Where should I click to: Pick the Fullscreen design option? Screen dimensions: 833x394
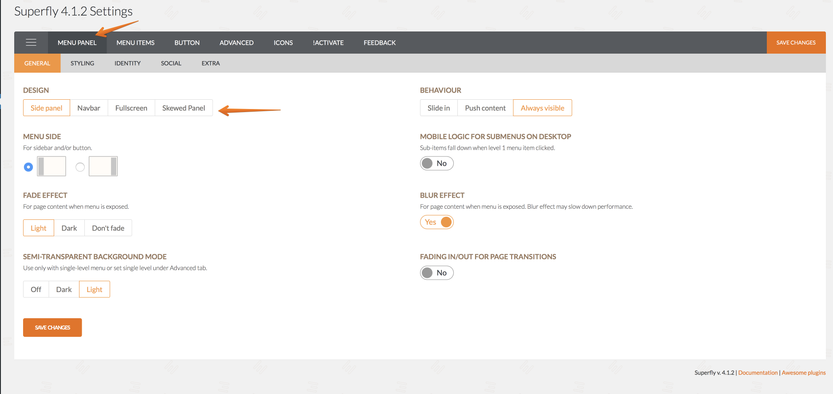coord(131,108)
